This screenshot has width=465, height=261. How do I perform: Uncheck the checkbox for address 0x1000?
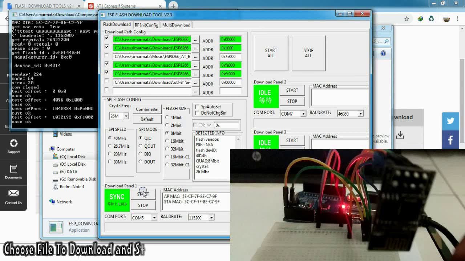(106, 47)
